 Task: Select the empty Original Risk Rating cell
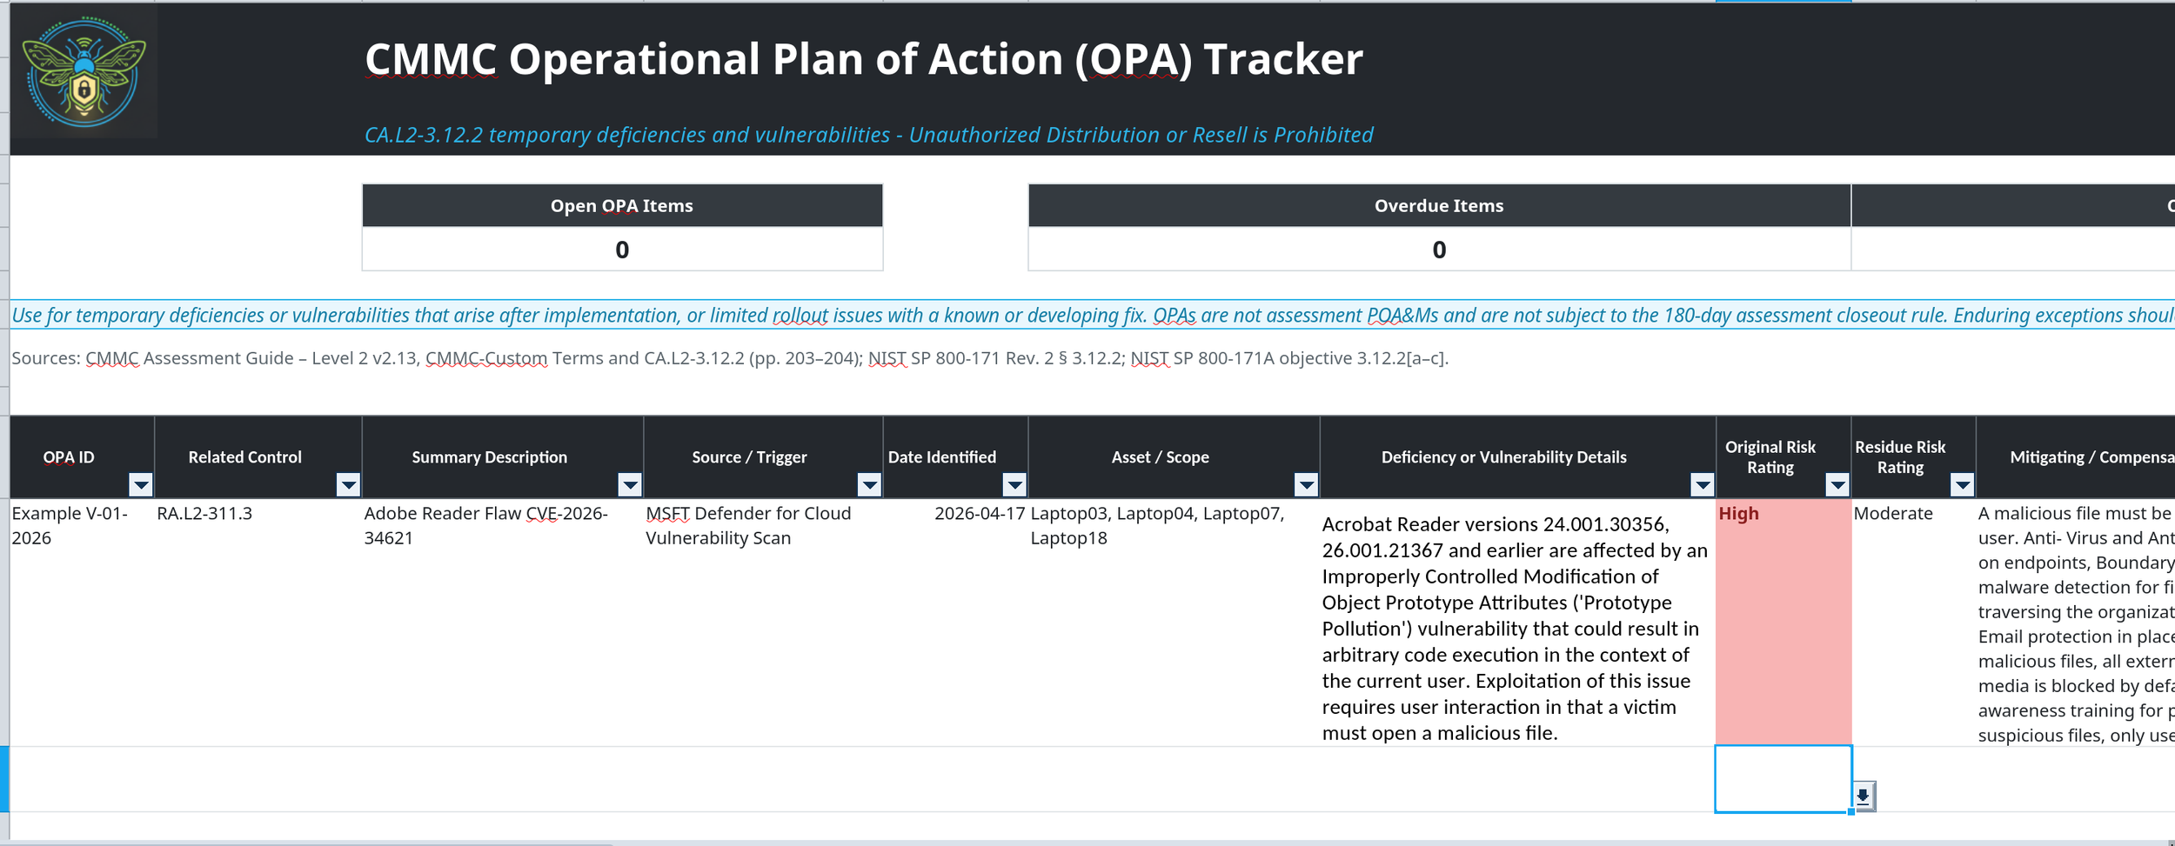coord(1783,778)
